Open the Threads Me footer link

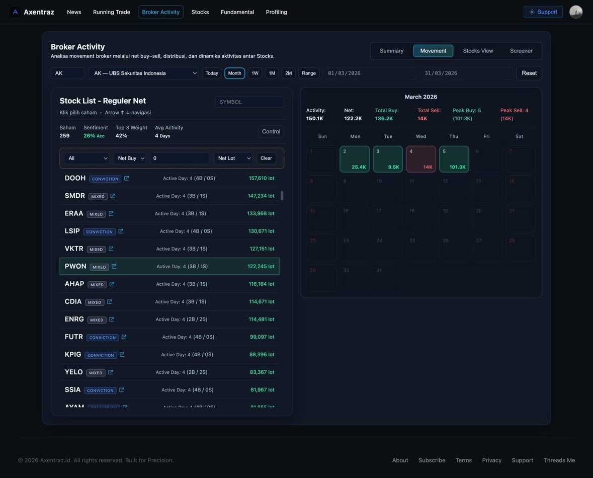coord(559,460)
